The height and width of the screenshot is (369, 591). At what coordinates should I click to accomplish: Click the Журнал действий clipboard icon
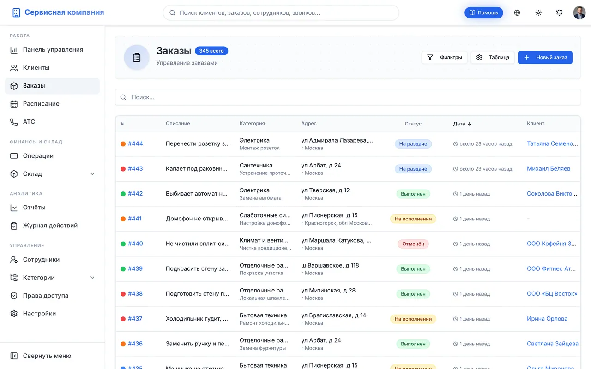click(x=14, y=226)
